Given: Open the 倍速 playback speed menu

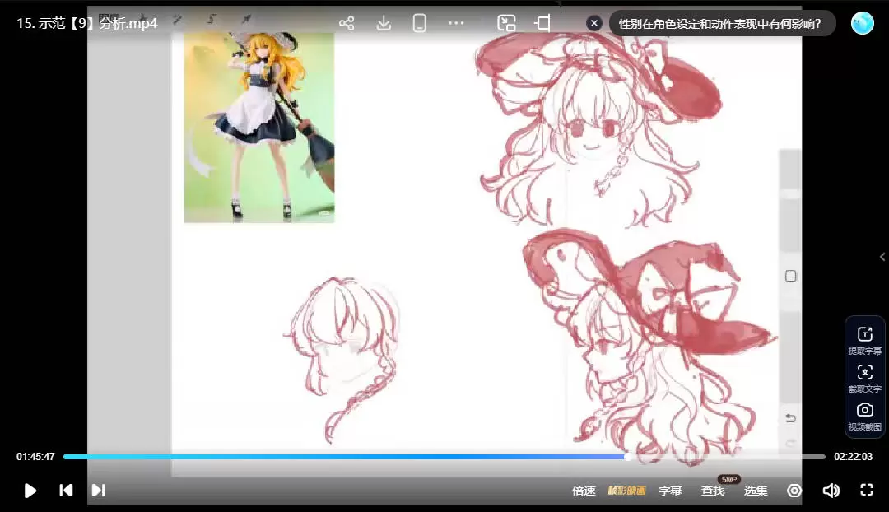Looking at the screenshot, I should 584,491.
